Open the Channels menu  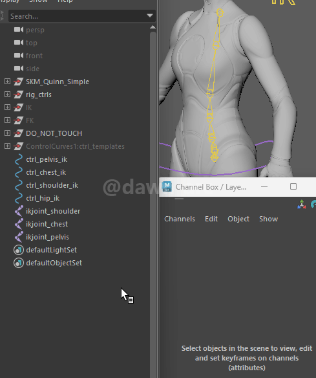click(180, 219)
